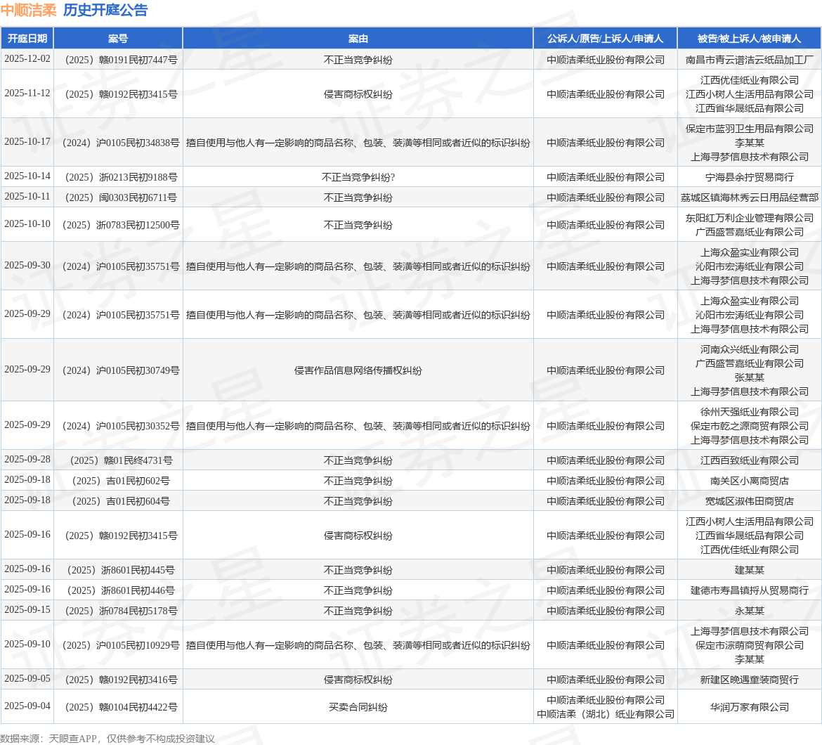This screenshot has width=822, height=745.
Task: Click defendant 张某某
Action: click(x=749, y=377)
